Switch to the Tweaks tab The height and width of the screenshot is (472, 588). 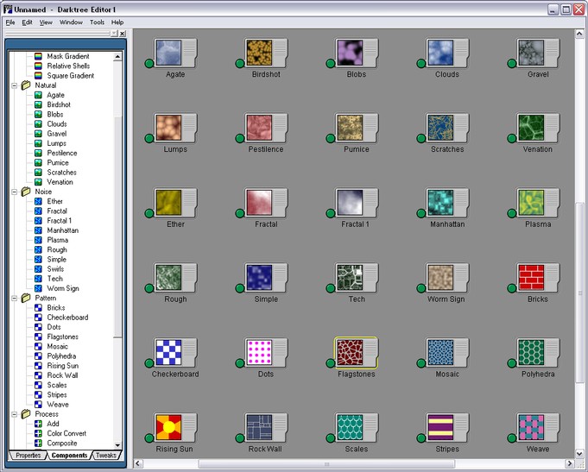pos(106,456)
